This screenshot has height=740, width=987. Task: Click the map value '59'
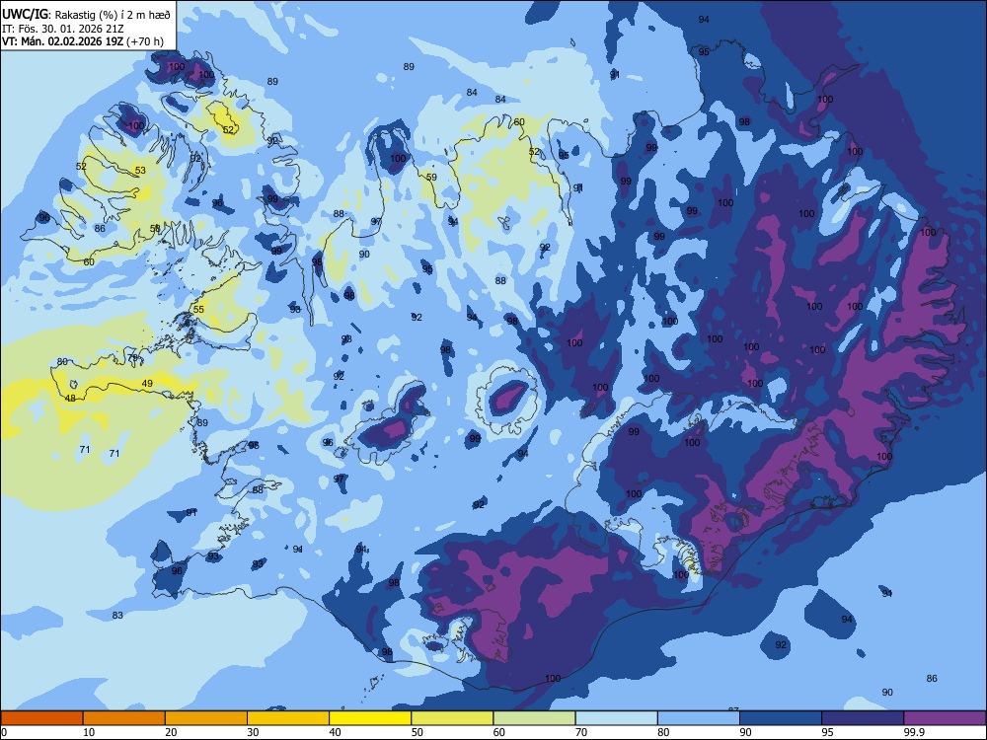pos(431,178)
